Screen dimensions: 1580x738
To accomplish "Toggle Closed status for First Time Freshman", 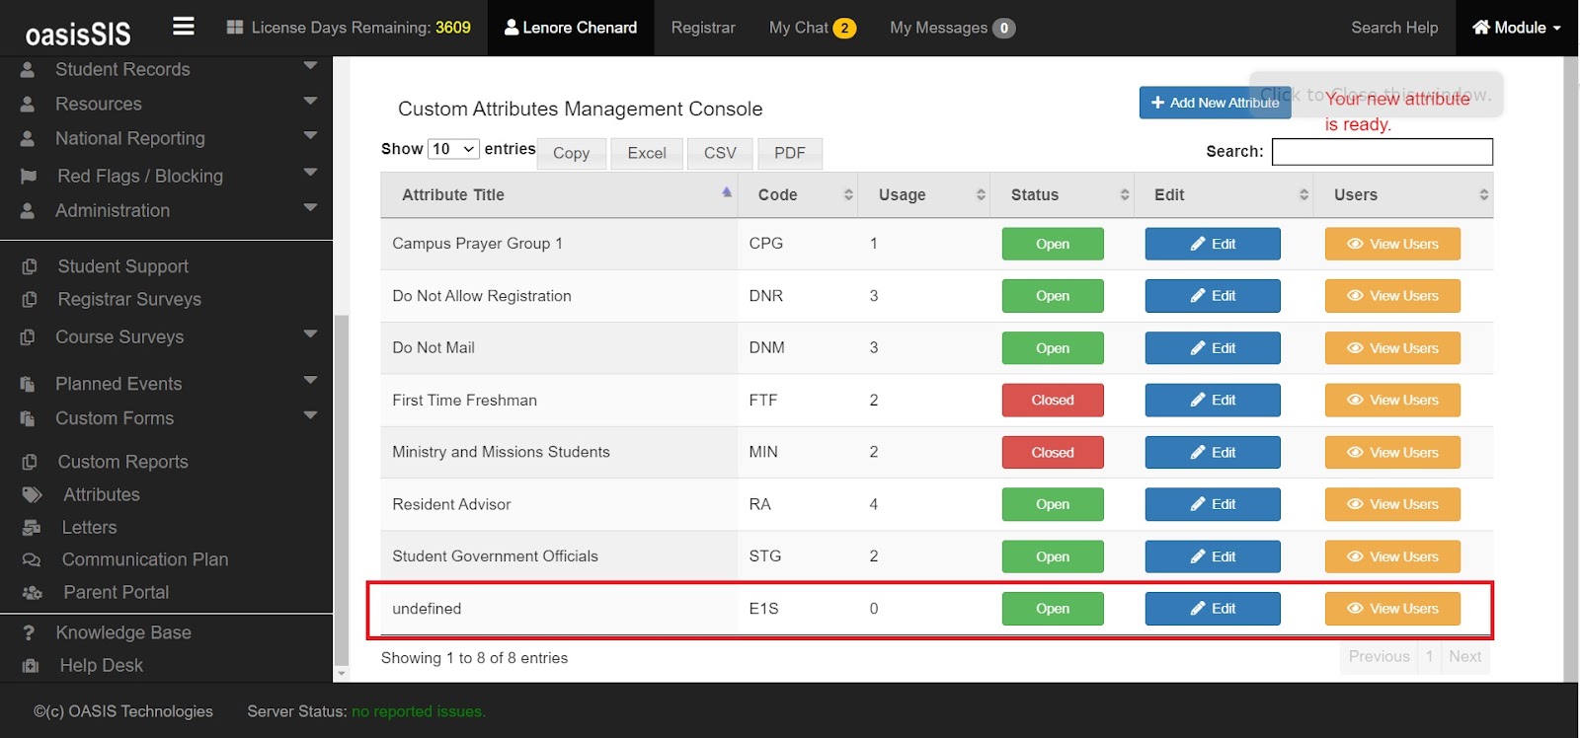I will point(1053,400).
